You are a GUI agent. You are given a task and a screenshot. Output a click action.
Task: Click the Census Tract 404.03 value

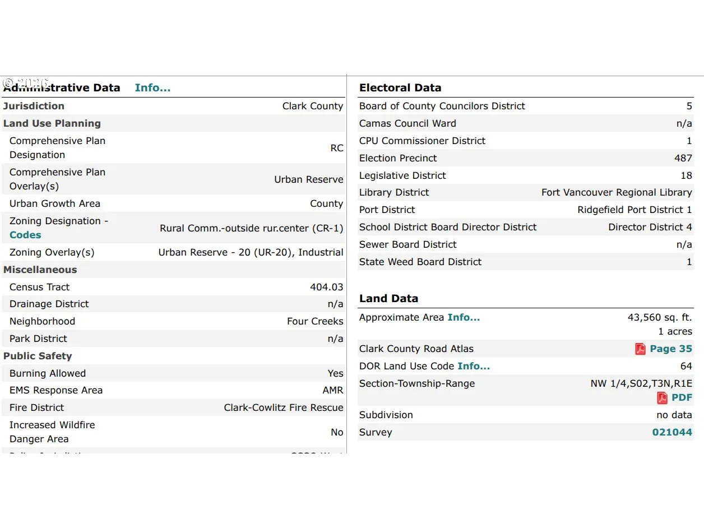[327, 287]
